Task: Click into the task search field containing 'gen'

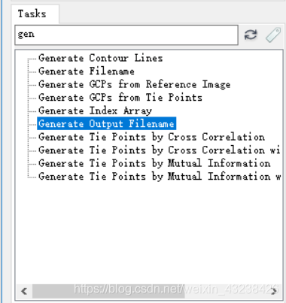Action: pos(126,35)
